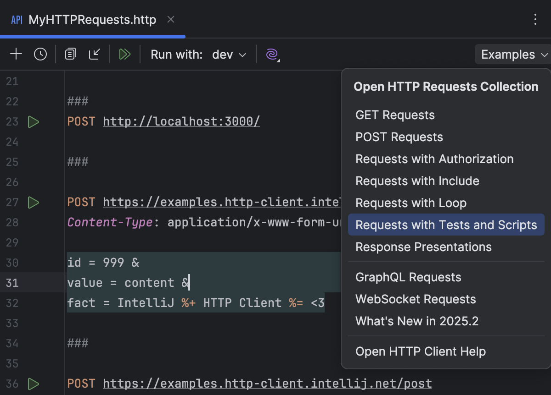The height and width of the screenshot is (395, 551).
Task: Choose 'GraphQL Requests' from the menu
Action: click(x=408, y=277)
